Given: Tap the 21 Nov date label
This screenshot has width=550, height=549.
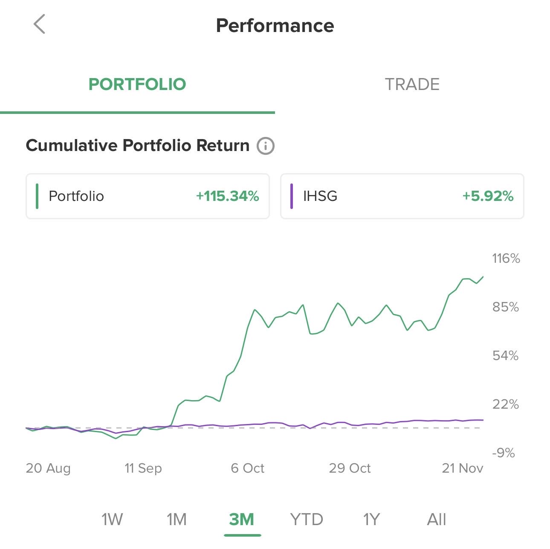Looking at the screenshot, I should (462, 468).
